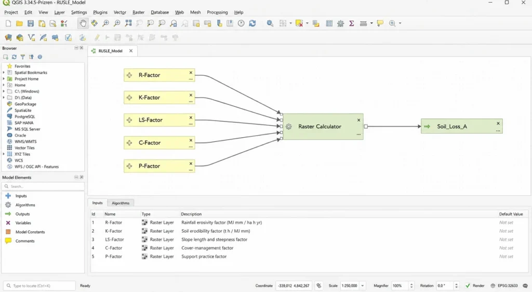532x292 pixels.
Task: Open the Processing Toolbox gear icon
Action: tap(340, 23)
